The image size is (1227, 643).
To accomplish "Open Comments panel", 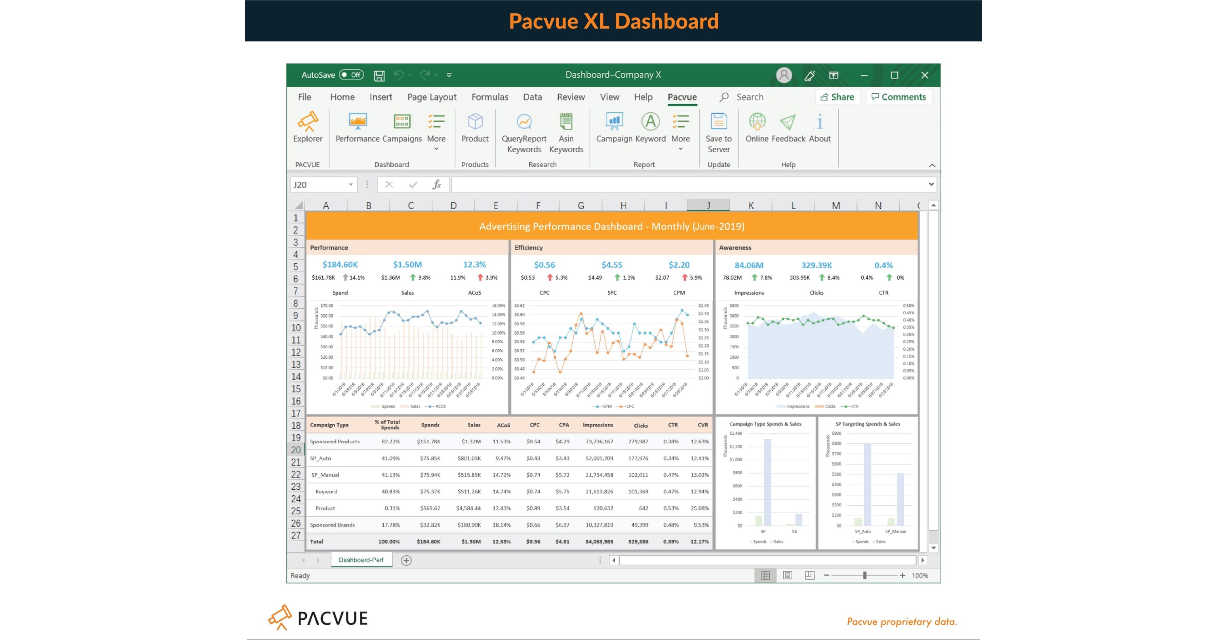I will (898, 97).
